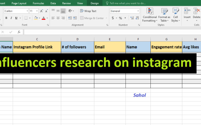The height and width of the screenshot is (125, 201).
Task: Click the Fill Color bucket
Action: coord(36,18)
